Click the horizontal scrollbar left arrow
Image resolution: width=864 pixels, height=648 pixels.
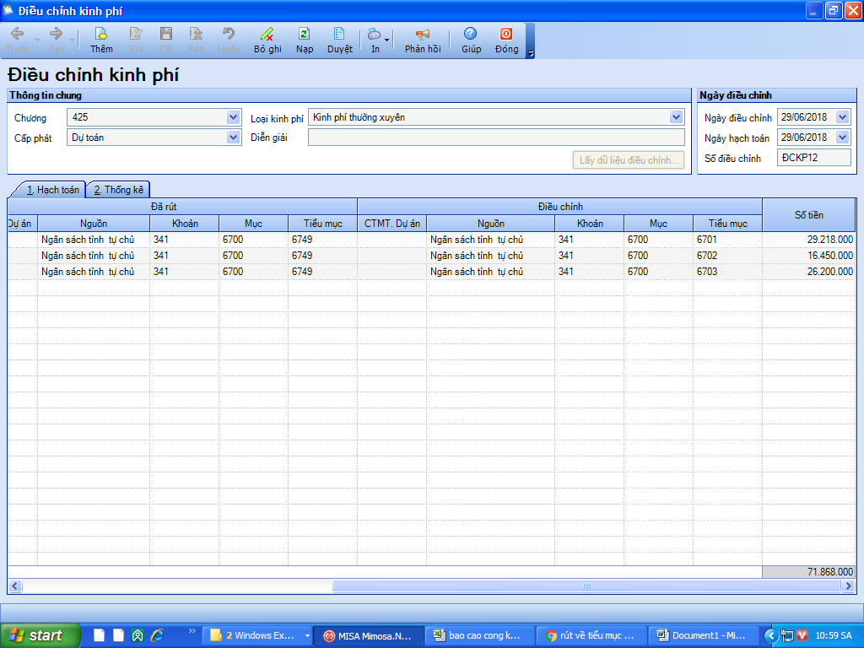pyautogui.click(x=15, y=586)
